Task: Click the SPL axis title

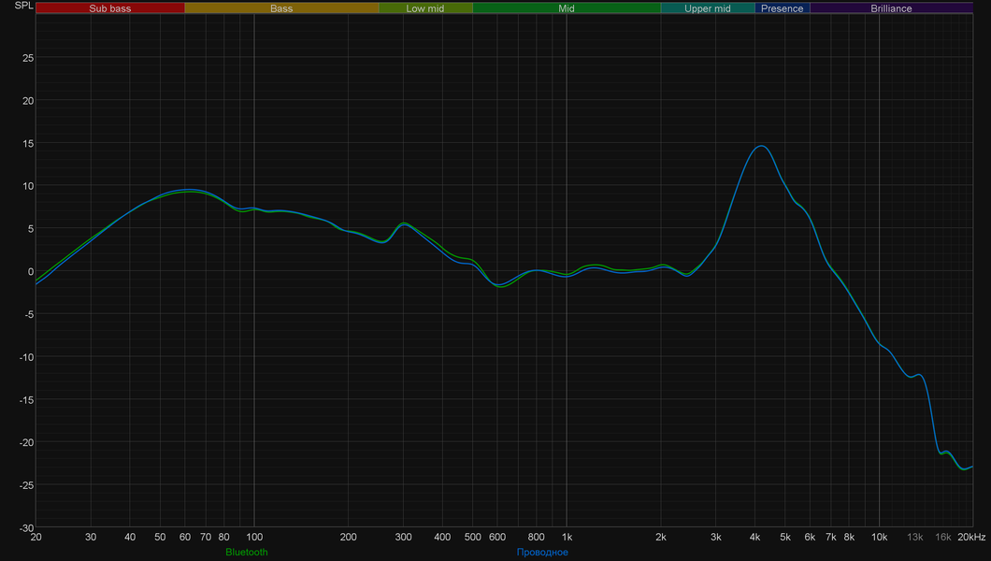Action: point(24,6)
